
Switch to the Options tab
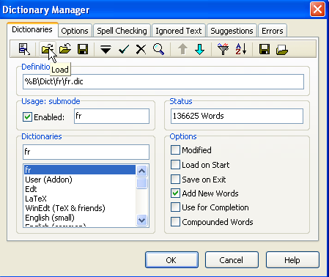coord(75,31)
